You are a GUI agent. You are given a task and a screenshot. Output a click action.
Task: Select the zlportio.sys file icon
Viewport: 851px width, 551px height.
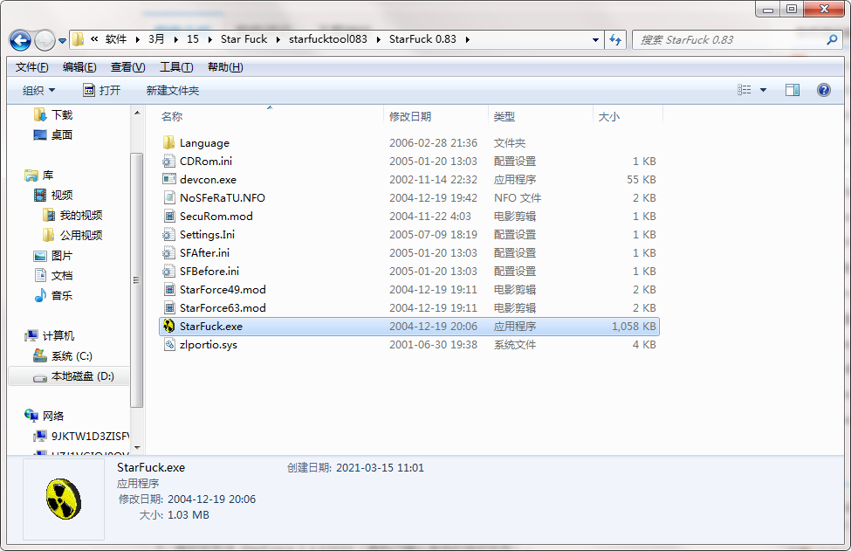168,345
